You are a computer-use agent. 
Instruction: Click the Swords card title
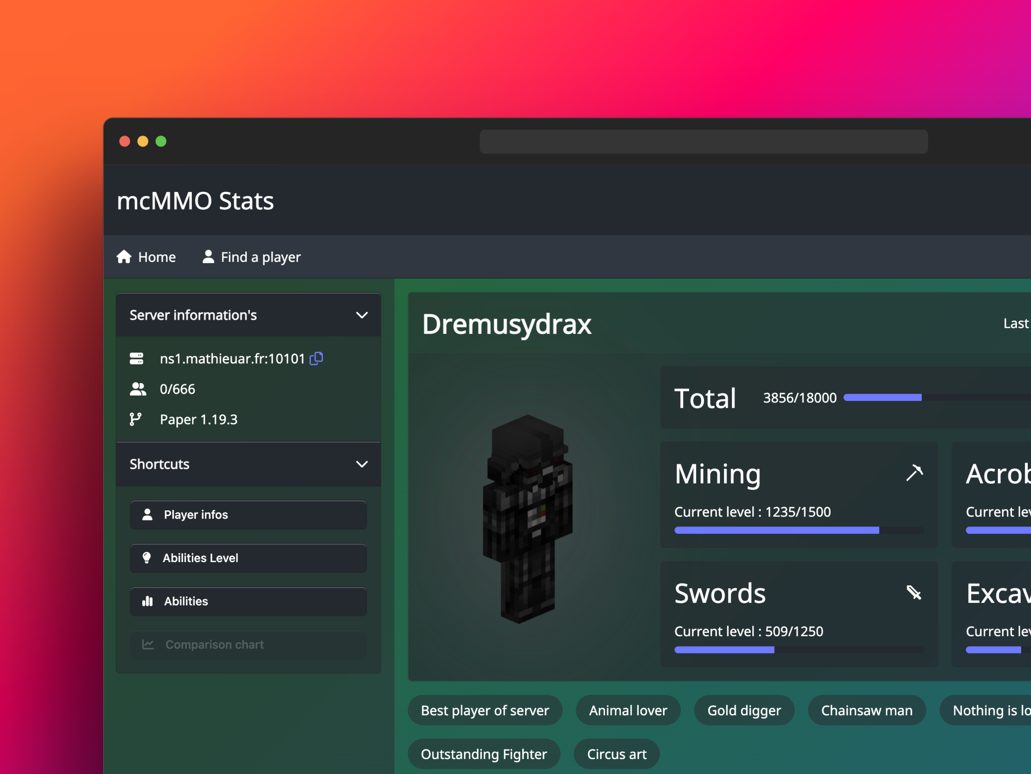tap(720, 593)
